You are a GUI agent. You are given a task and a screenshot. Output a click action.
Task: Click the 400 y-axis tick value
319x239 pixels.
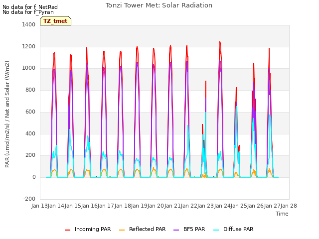pyautogui.click(x=30, y=133)
